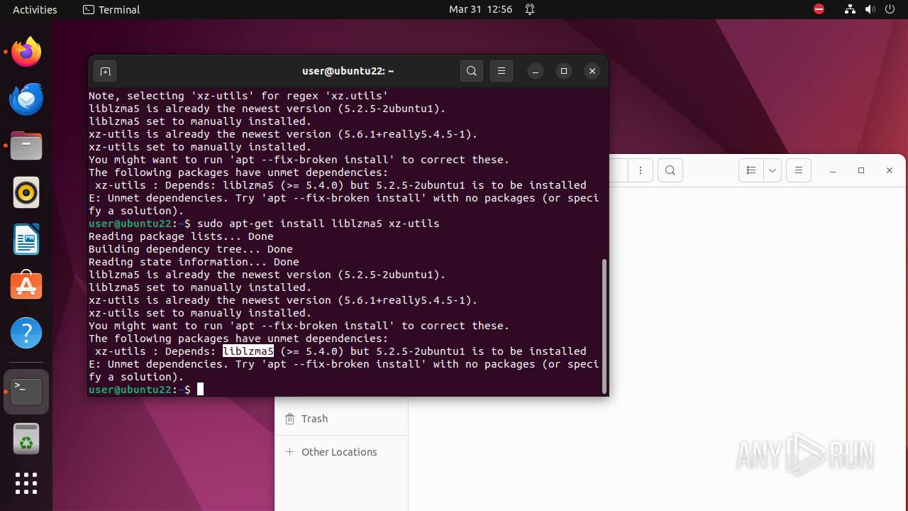Close the terminal window

pos(592,71)
